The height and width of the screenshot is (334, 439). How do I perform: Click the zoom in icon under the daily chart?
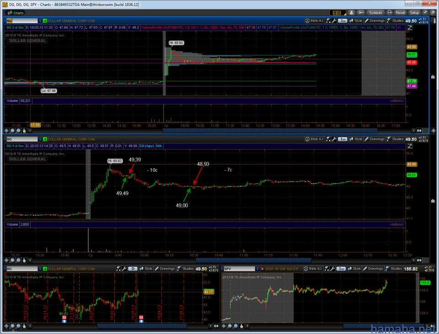point(12,326)
